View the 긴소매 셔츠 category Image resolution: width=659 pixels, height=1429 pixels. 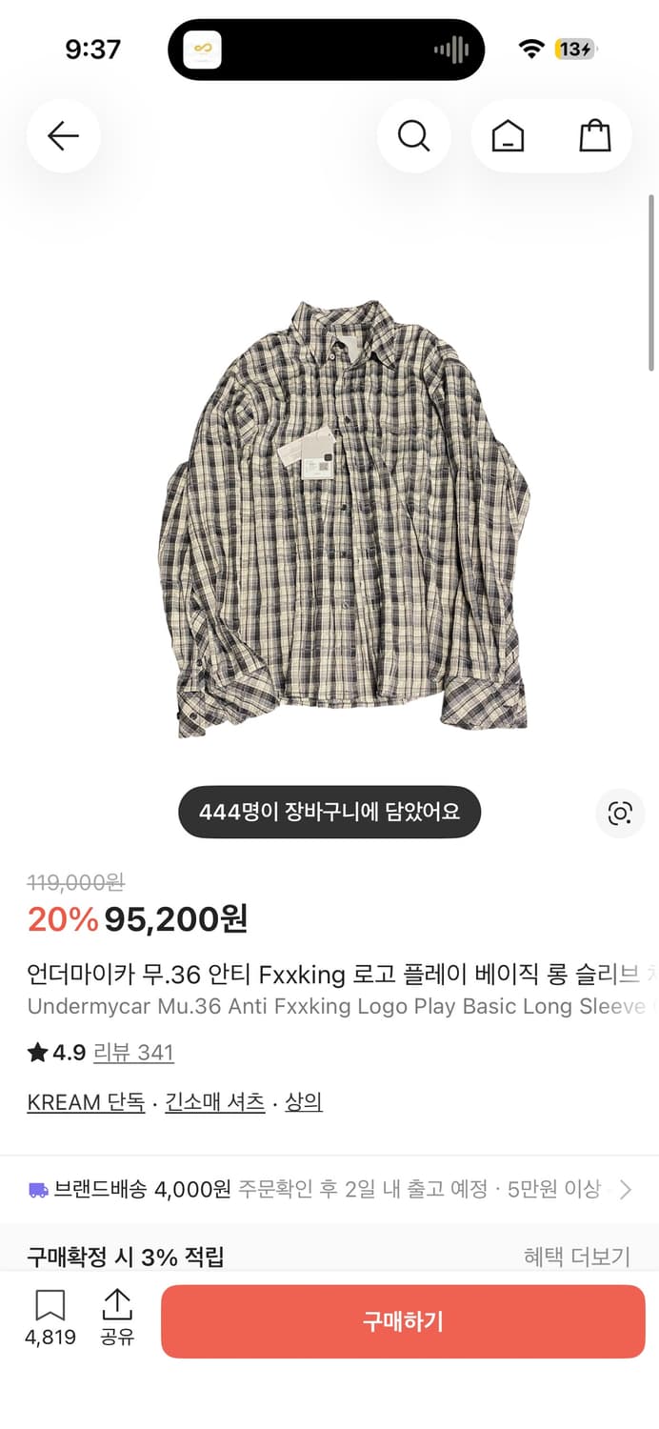216,1101
